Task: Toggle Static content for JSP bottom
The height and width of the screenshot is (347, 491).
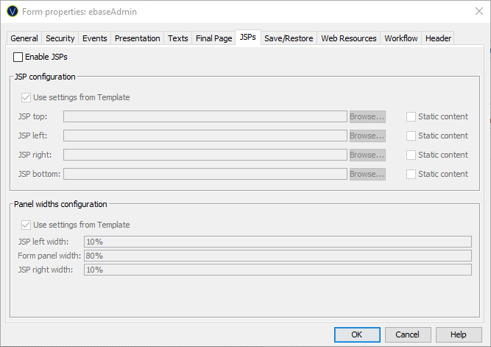Action: [x=411, y=174]
